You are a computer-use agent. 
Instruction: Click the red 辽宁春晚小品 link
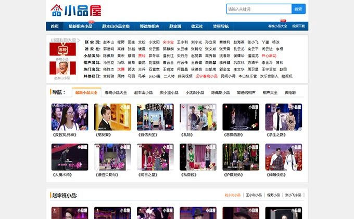point(206,76)
